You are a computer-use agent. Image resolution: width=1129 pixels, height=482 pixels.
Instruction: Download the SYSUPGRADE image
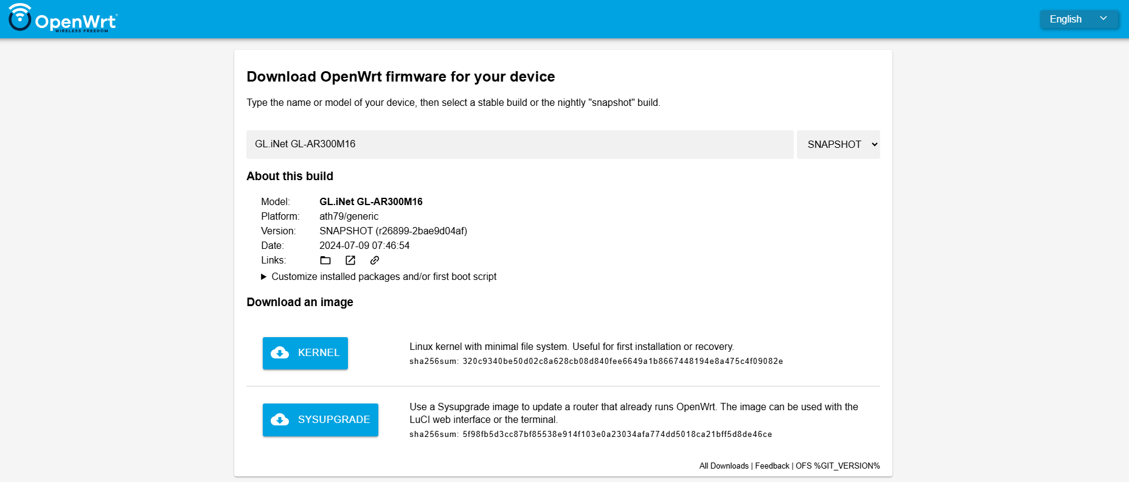click(321, 419)
